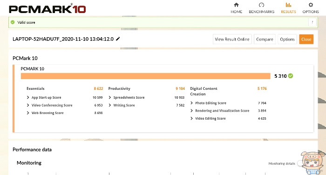
Task: Click the pencil icon to rename result
Action: click(118, 39)
